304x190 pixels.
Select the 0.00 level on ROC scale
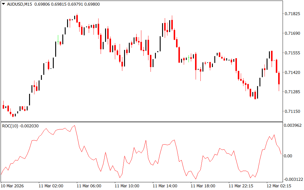(289, 156)
